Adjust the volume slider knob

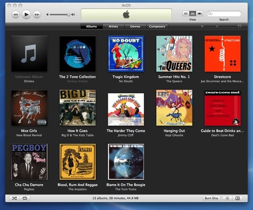[x=68, y=15]
